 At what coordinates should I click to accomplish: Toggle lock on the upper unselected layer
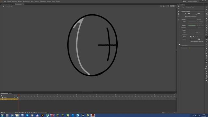pos(16,97)
